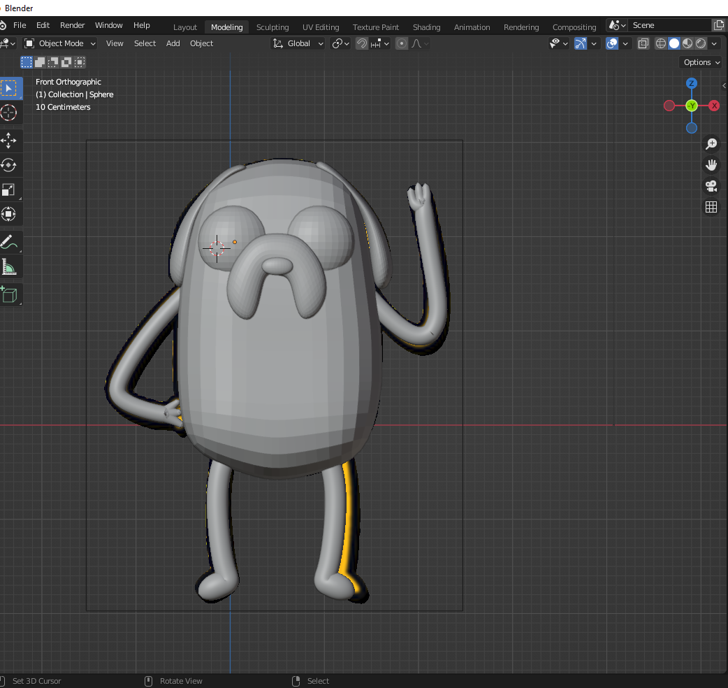Screen dimensions: 728x688
Task: Expand the overlays options arrow
Action: pos(625,43)
